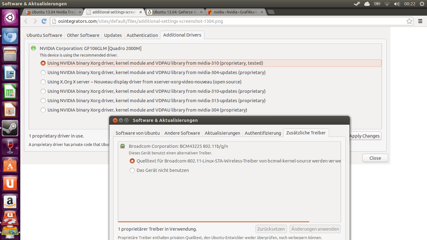Close the 'nvidia › Nvidia › Grafikkart' tab
The width and height of the screenshot is (427, 240).
(262, 12)
